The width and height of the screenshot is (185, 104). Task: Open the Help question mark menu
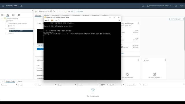point(182,6)
